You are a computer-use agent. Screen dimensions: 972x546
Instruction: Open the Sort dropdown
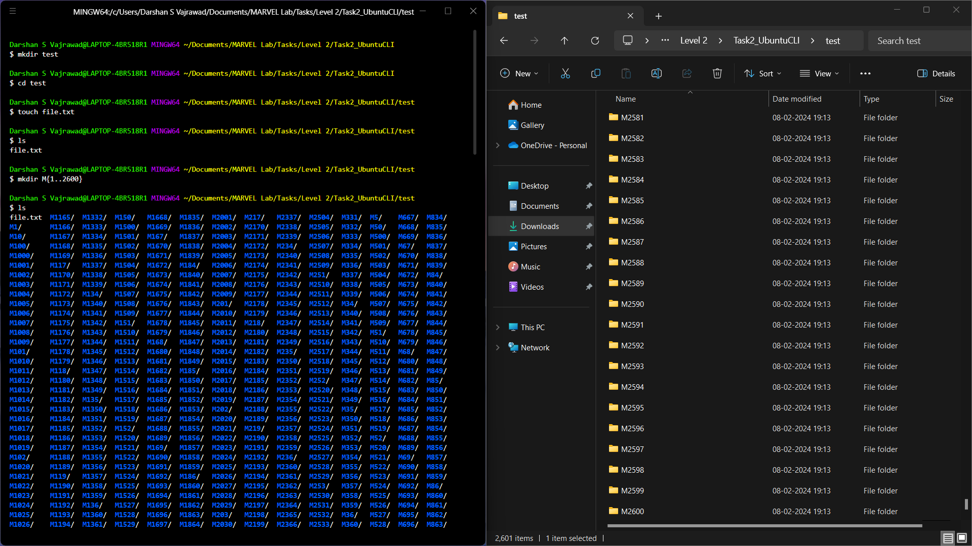pos(763,74)
